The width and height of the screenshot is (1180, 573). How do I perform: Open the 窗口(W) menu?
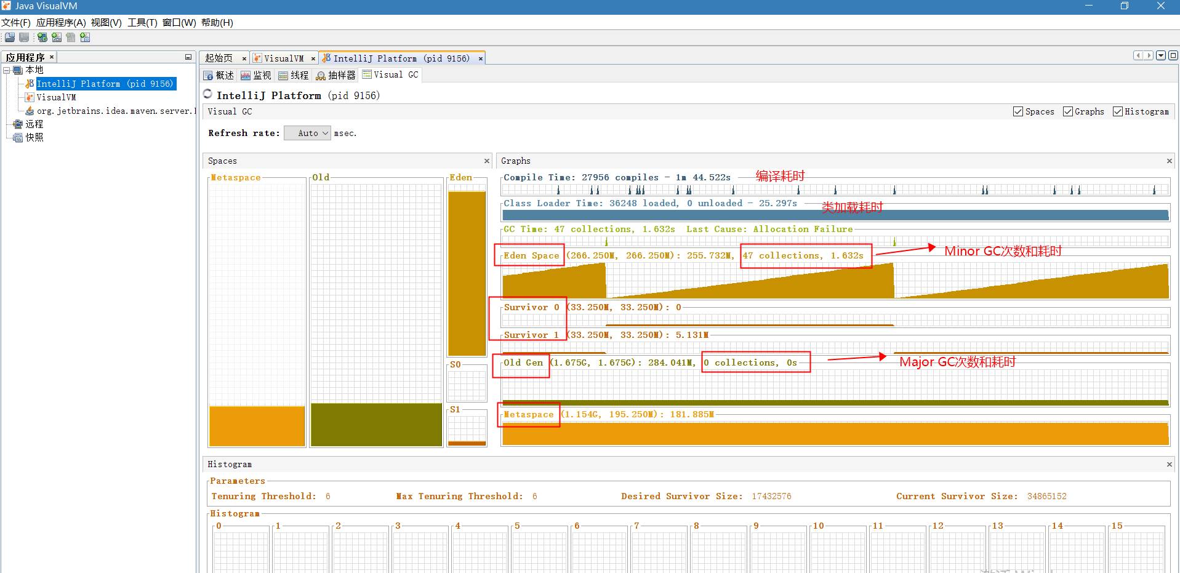tap(179, 23)
